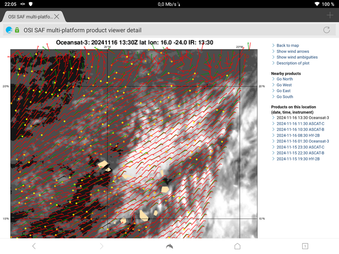The height and width of the screenshot is (254, 339).
Task: Reload the page with the refresh icon
Action: click(x=326, y=30)
